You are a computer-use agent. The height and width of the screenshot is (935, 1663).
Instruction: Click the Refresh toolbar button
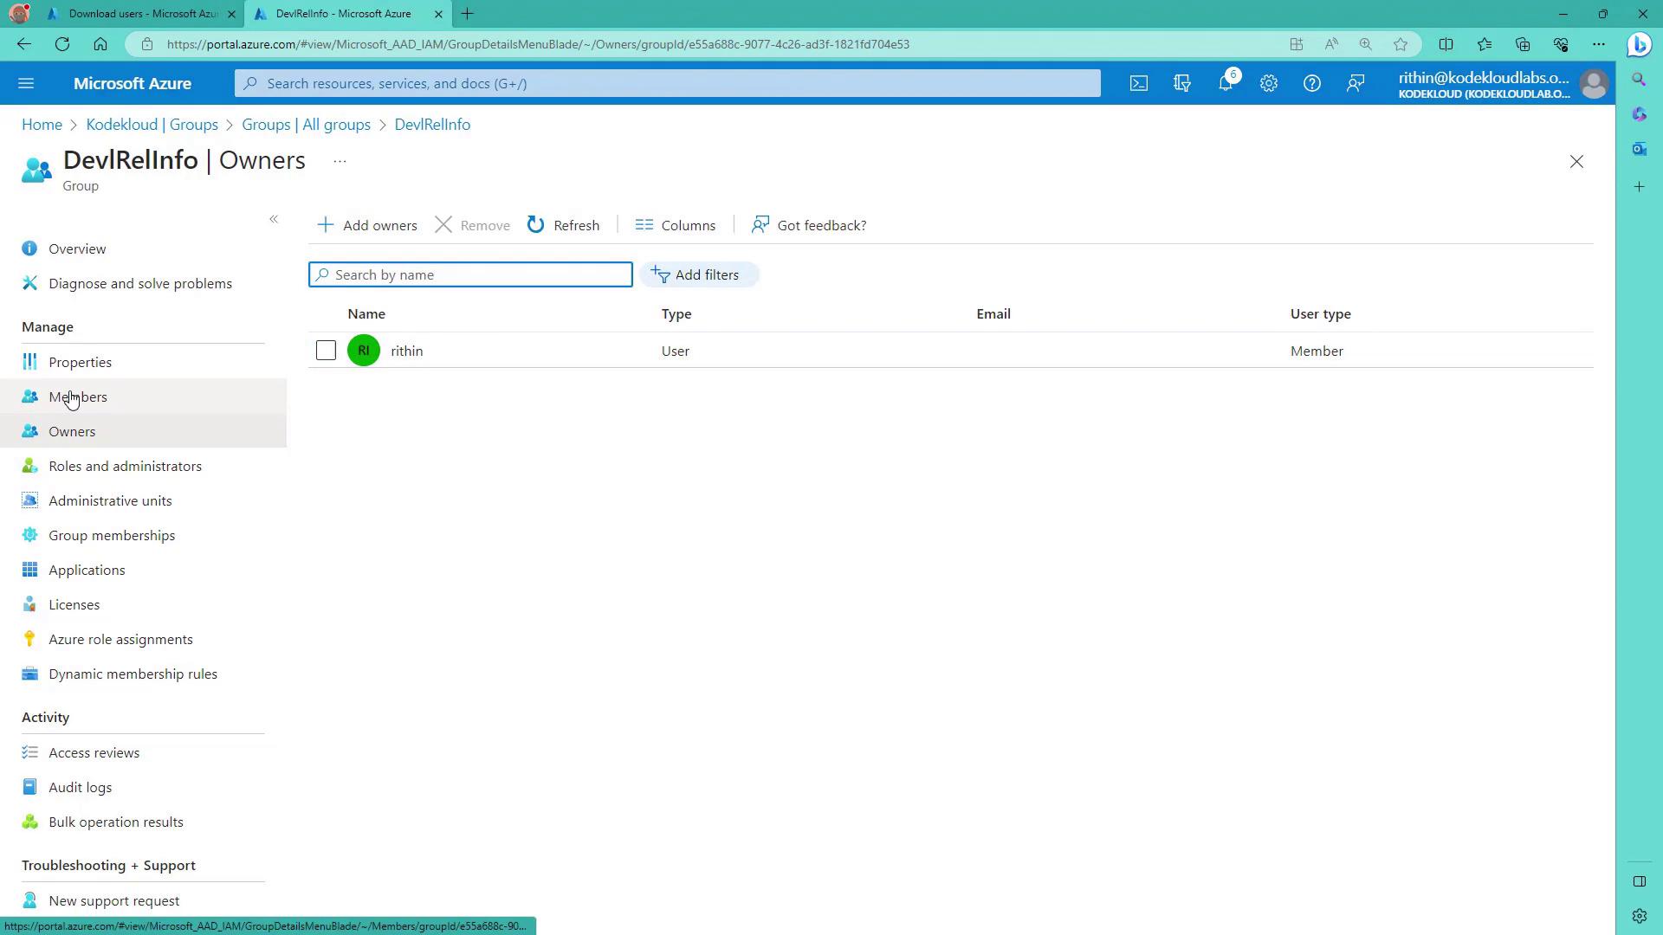click(x=563, y=225)
